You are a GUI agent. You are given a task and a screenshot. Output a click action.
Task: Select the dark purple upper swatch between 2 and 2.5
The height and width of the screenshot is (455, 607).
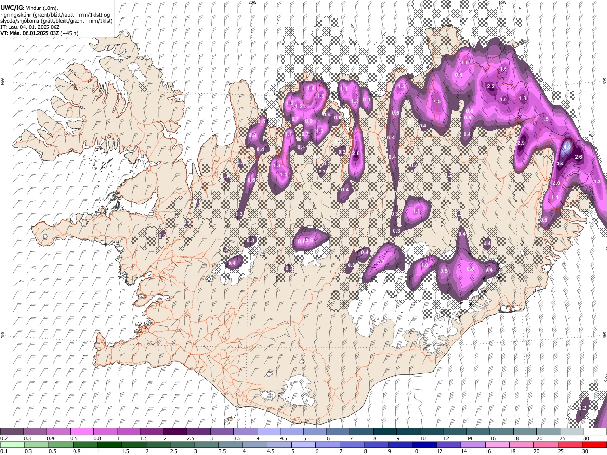[175, 432]
